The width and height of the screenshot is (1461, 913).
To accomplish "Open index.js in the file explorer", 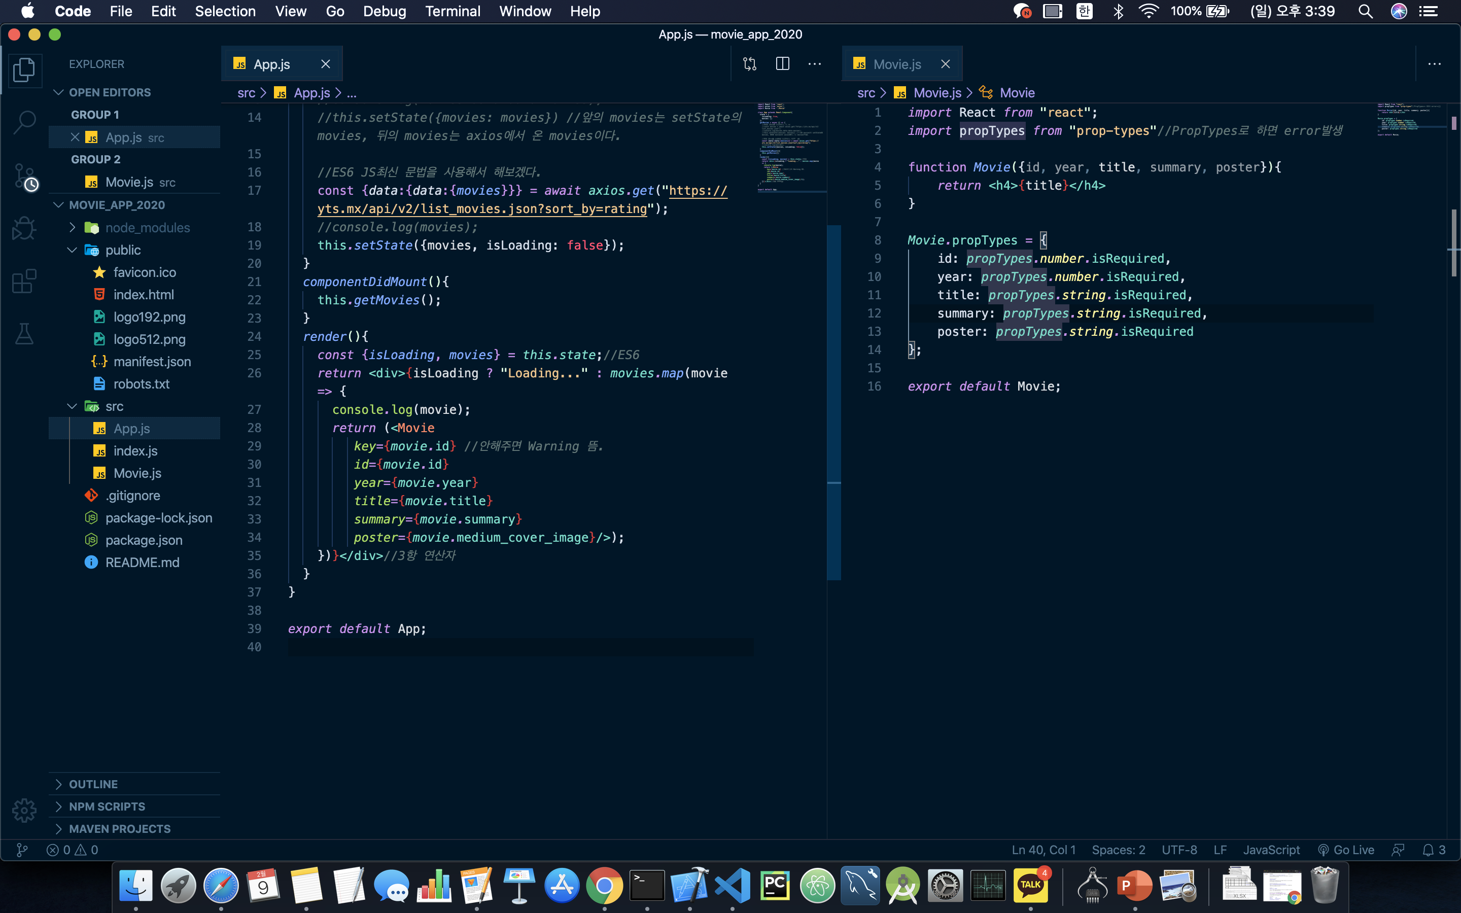I will pos(135,450).
